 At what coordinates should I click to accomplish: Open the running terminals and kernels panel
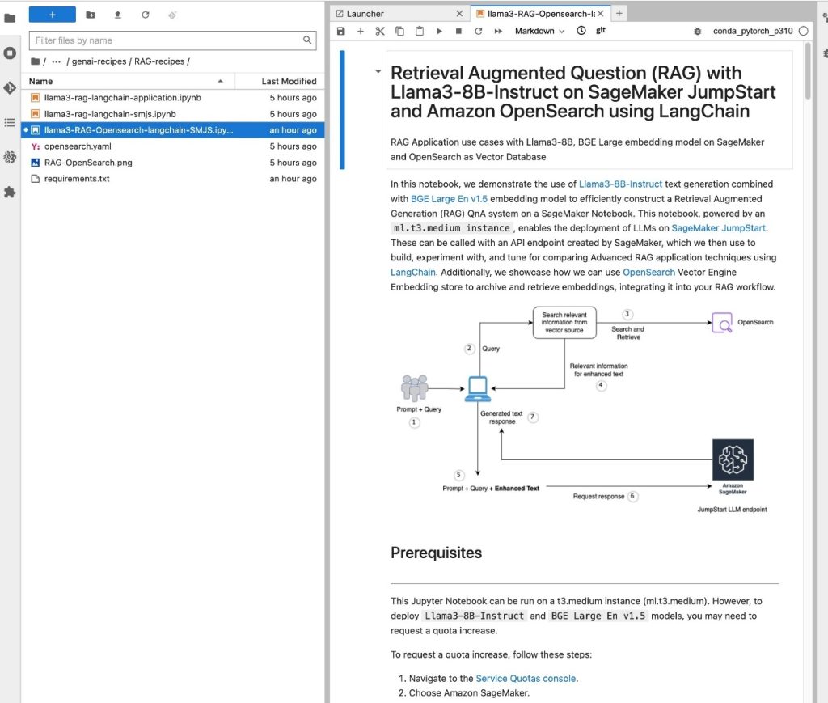(10, 53)
